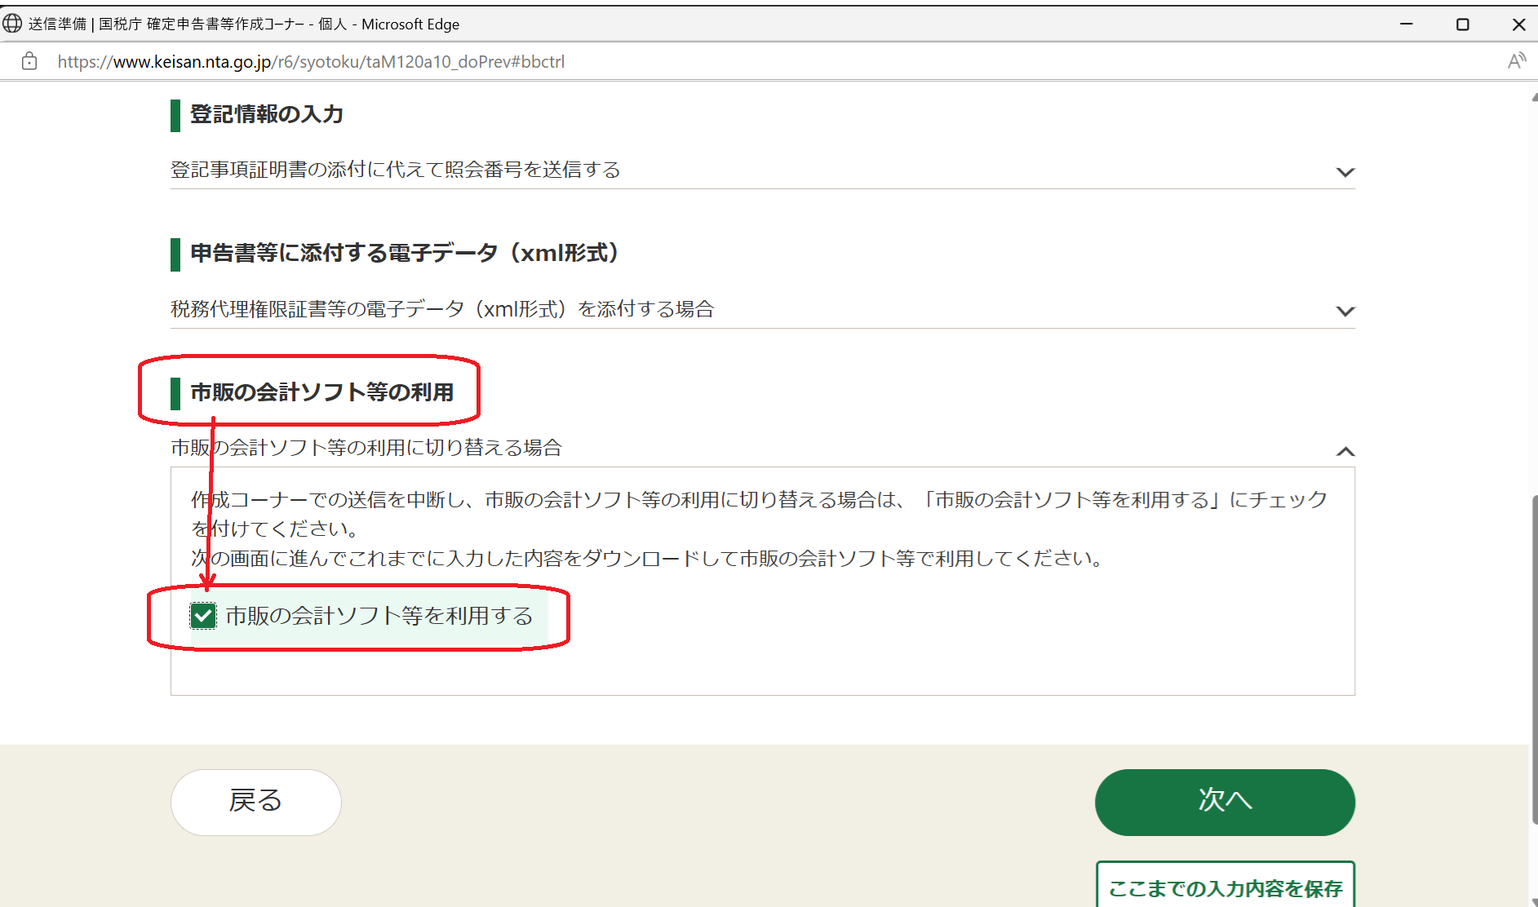This screenshot has width=1538, height=907.
Task: Close the Microsoft Edge window
Action: coord(1518,24)
